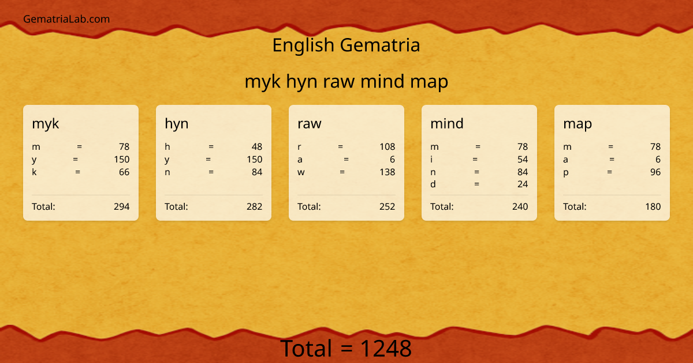Select value 84 for n in hyn card
693x363 pixels.
(257, 172)
